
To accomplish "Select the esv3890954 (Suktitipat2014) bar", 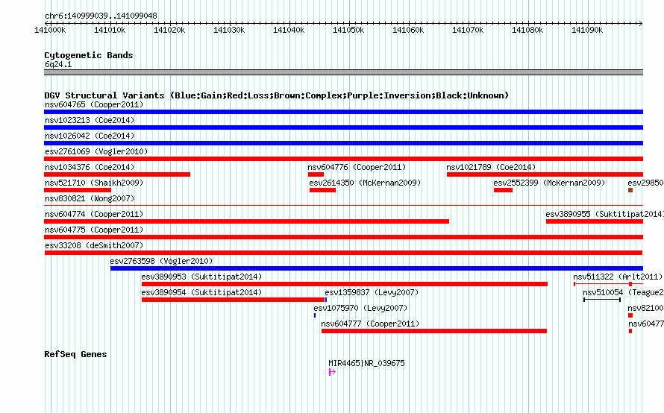I will coord(234,300).
